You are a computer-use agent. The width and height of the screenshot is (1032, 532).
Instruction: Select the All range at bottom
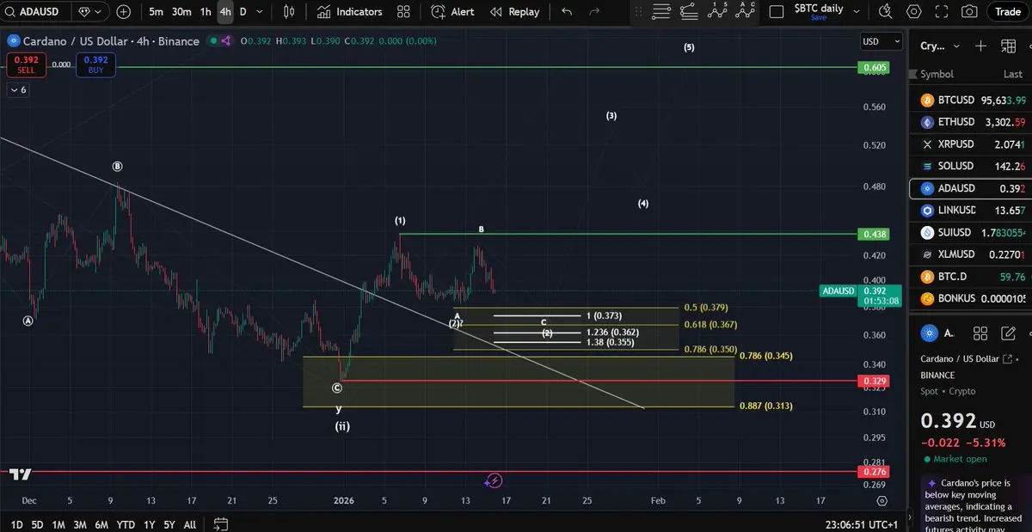[x=190, y=524]
